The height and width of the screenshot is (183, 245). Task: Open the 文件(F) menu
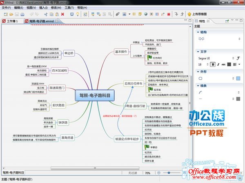(6, 8)
